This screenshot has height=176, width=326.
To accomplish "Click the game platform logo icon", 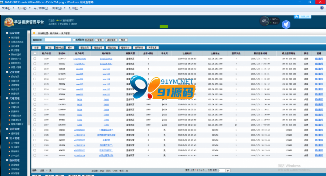I will click(9, 22).
